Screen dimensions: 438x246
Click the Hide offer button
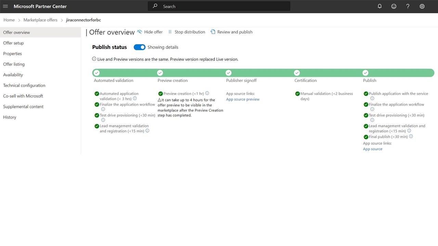click(150, 32)
